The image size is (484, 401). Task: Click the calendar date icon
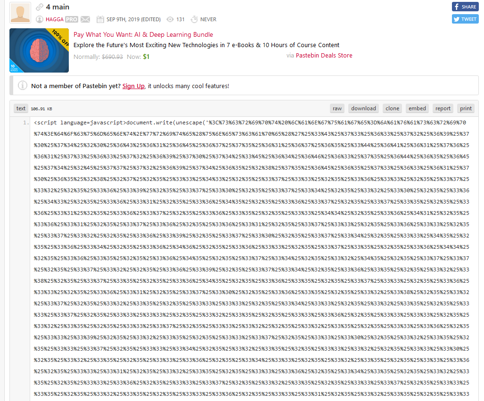[100, 19]
